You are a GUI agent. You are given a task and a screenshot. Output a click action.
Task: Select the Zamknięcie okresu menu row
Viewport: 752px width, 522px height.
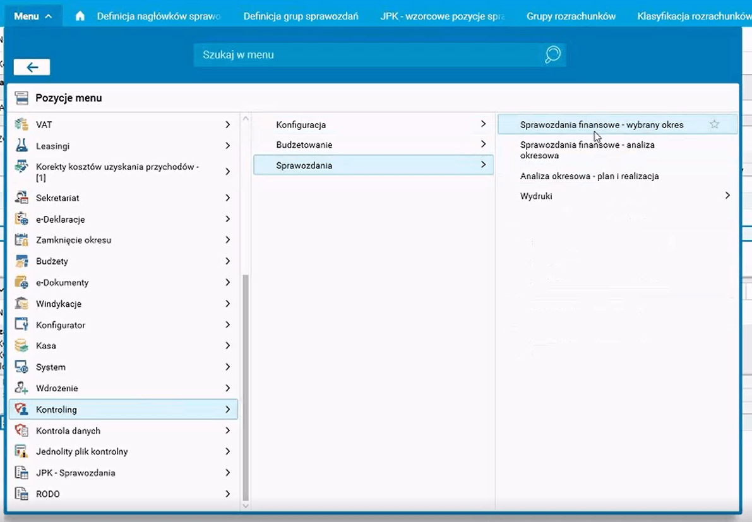click(123, 240)
